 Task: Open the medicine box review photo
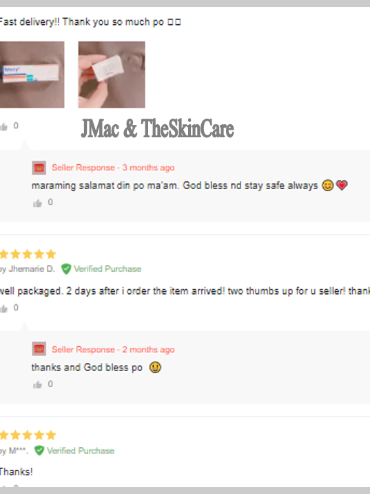coord(32,75)
